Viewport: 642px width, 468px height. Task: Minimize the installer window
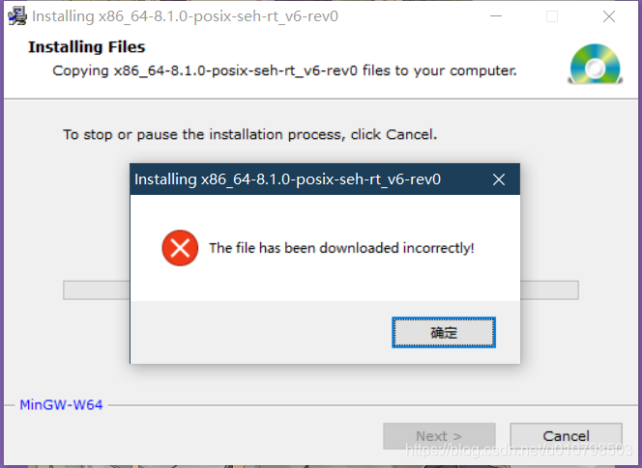(x=496, y=16)
